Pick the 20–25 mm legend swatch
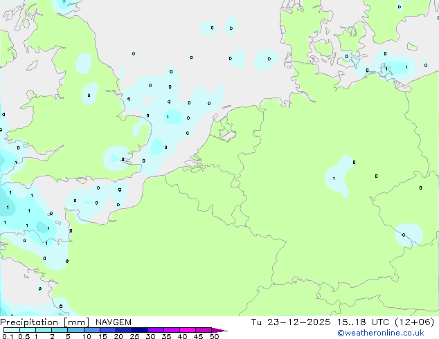Image resolution: width=439 pixels, height=339 pixels. tap(124, 330)
